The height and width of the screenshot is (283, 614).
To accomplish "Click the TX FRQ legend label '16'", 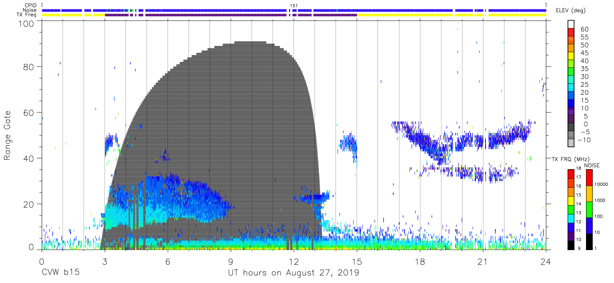I will coord(578,187).
